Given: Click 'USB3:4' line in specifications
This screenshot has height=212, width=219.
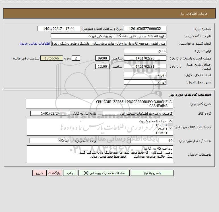Looking at the screenshot, I should click(162, 125).
